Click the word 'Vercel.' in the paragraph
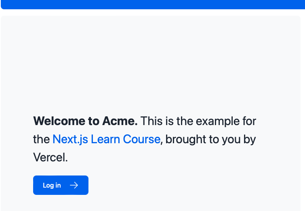The width and height of the screenshot is (305, 211). coord(50,157)
